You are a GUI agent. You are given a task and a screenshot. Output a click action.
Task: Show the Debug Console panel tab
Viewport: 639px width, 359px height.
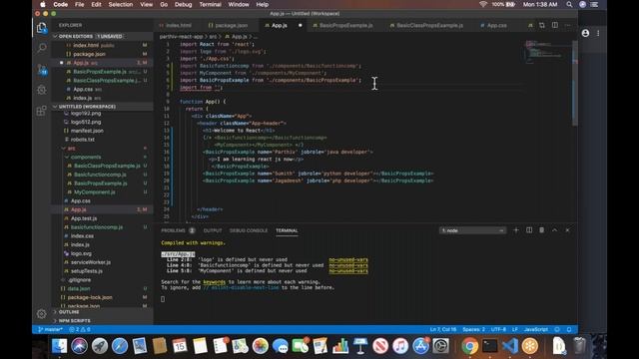pyautogui.click(x=249, y=230)
